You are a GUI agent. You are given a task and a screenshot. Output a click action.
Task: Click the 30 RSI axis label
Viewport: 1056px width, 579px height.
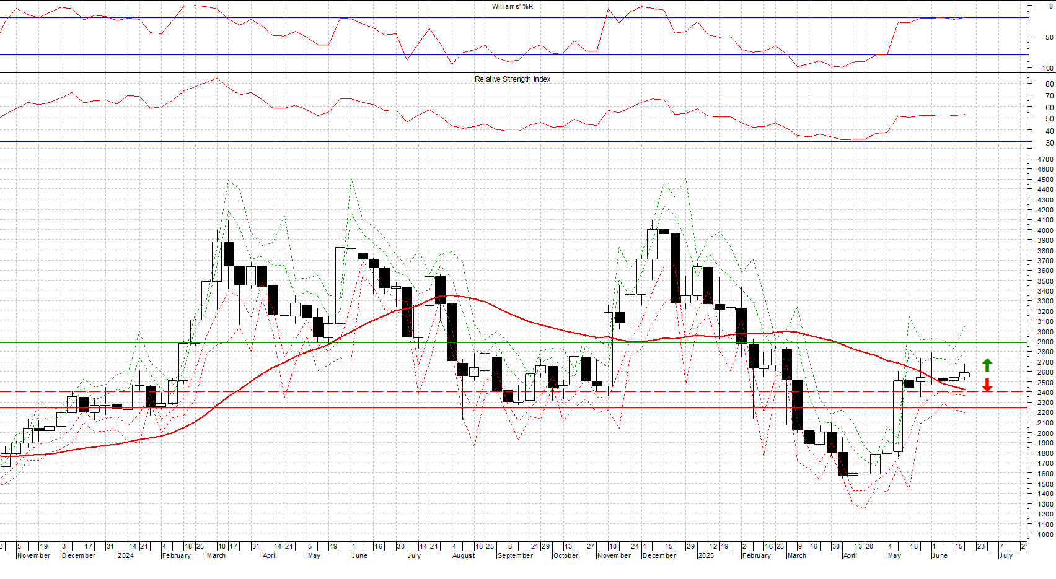[x=1049, y=143]
